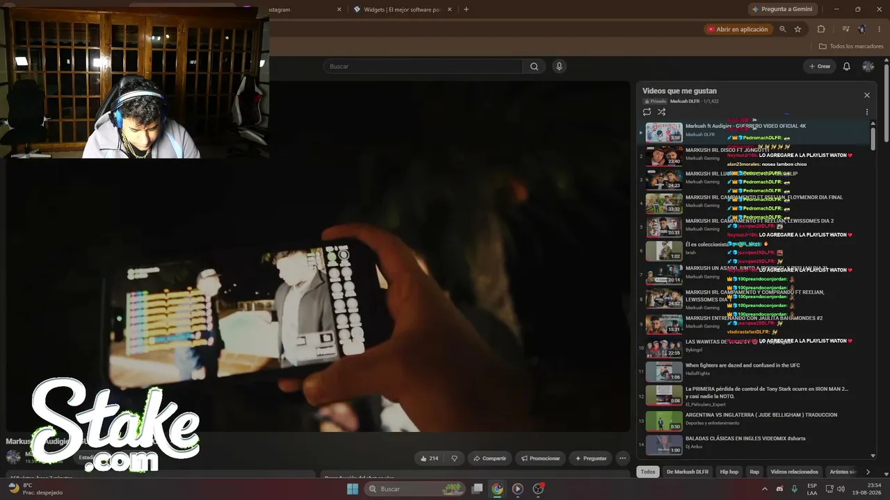
Task: Open MARKUSH IRL DISCO FT JUNGU thumbnail
Action: [x=664, y=156]
